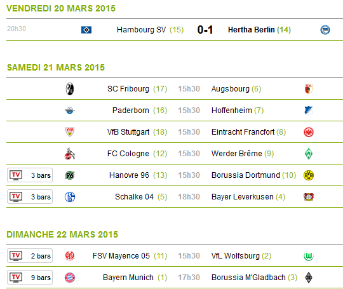
Task: Open TV 2 bars for Mayence match
Action: tap(30, 255)
